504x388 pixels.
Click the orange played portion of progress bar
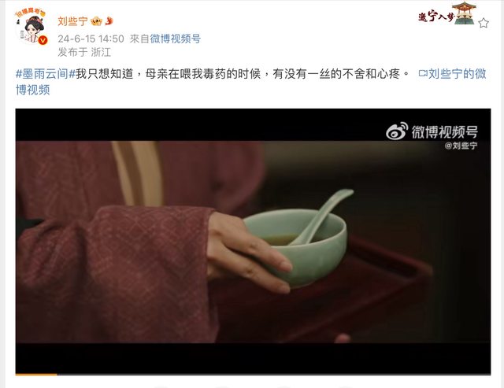pyautogui.click(x=36, y=374)
